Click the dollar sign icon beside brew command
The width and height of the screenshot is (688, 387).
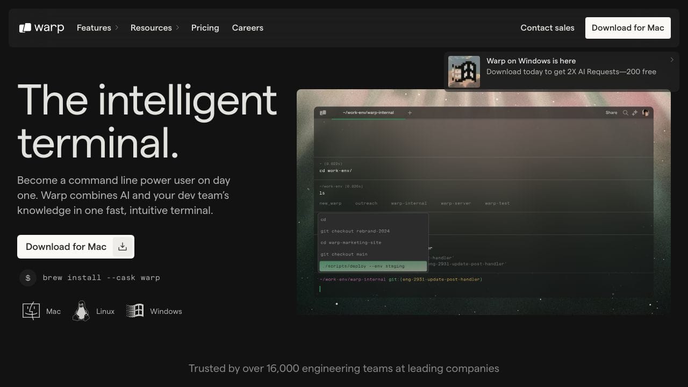tap(28, 277)
